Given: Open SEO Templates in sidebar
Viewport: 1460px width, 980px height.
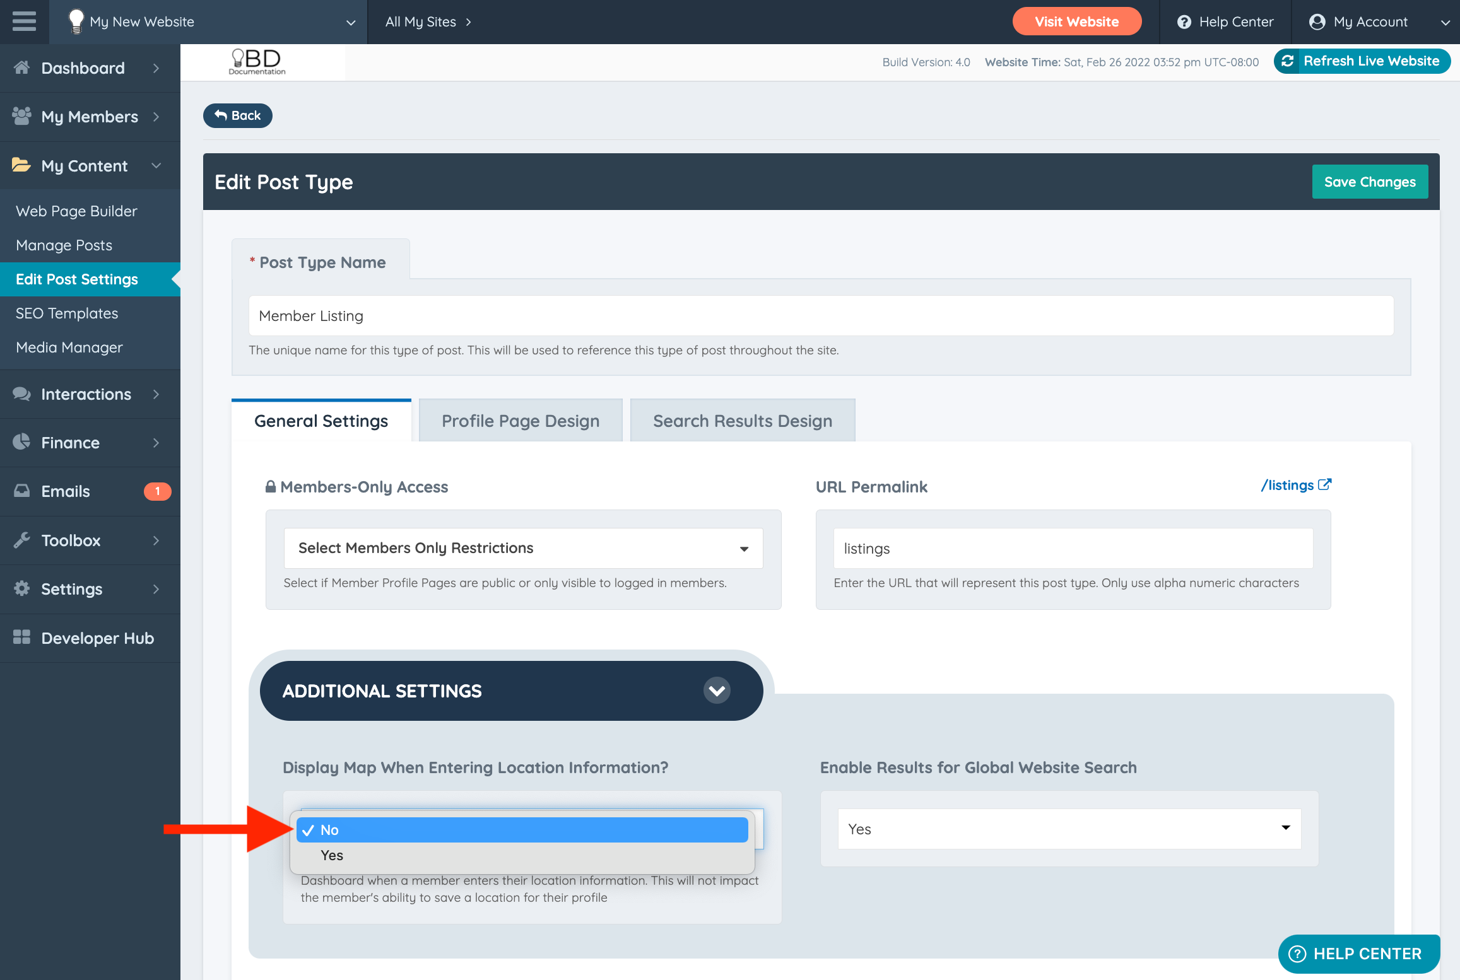Looking at the screenshot, I should point(67,313).
